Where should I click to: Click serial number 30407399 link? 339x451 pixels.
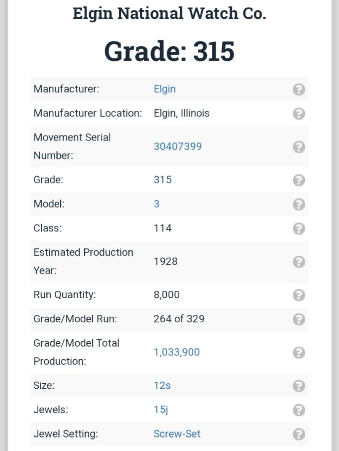pos(178,146)
